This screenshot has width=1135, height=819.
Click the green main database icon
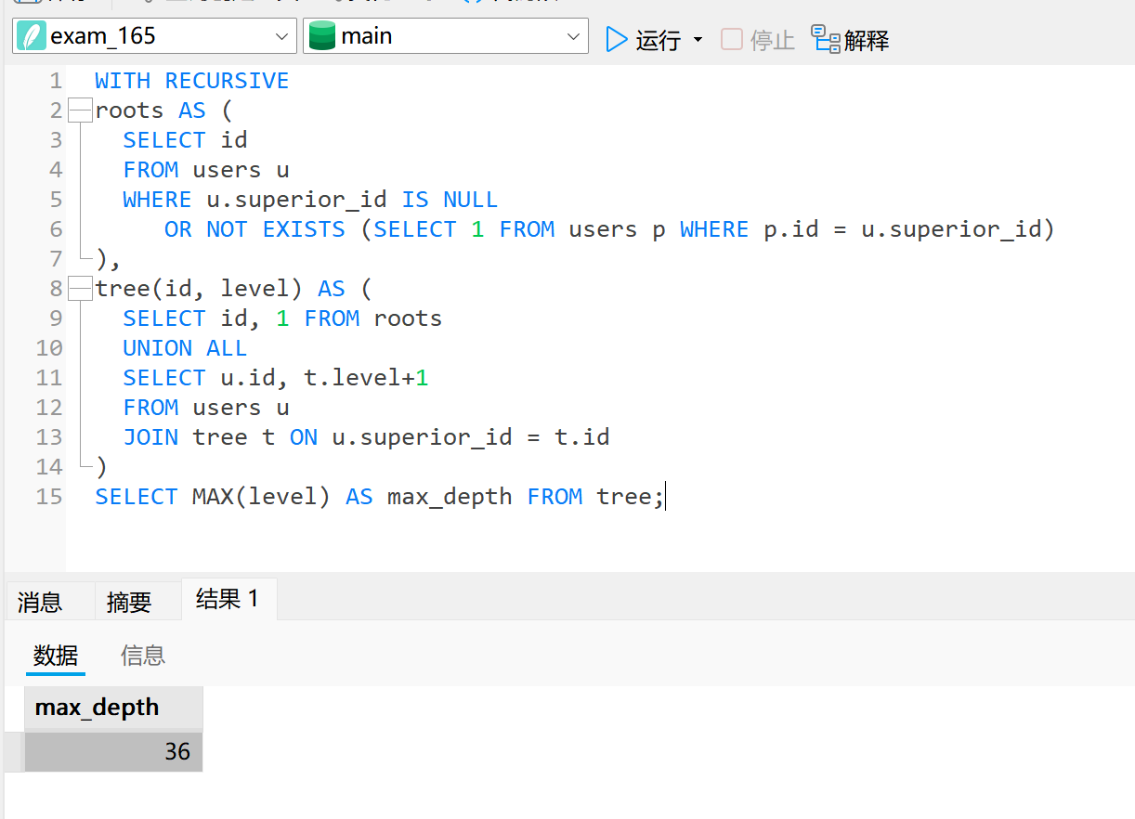[x=322, y=36]
